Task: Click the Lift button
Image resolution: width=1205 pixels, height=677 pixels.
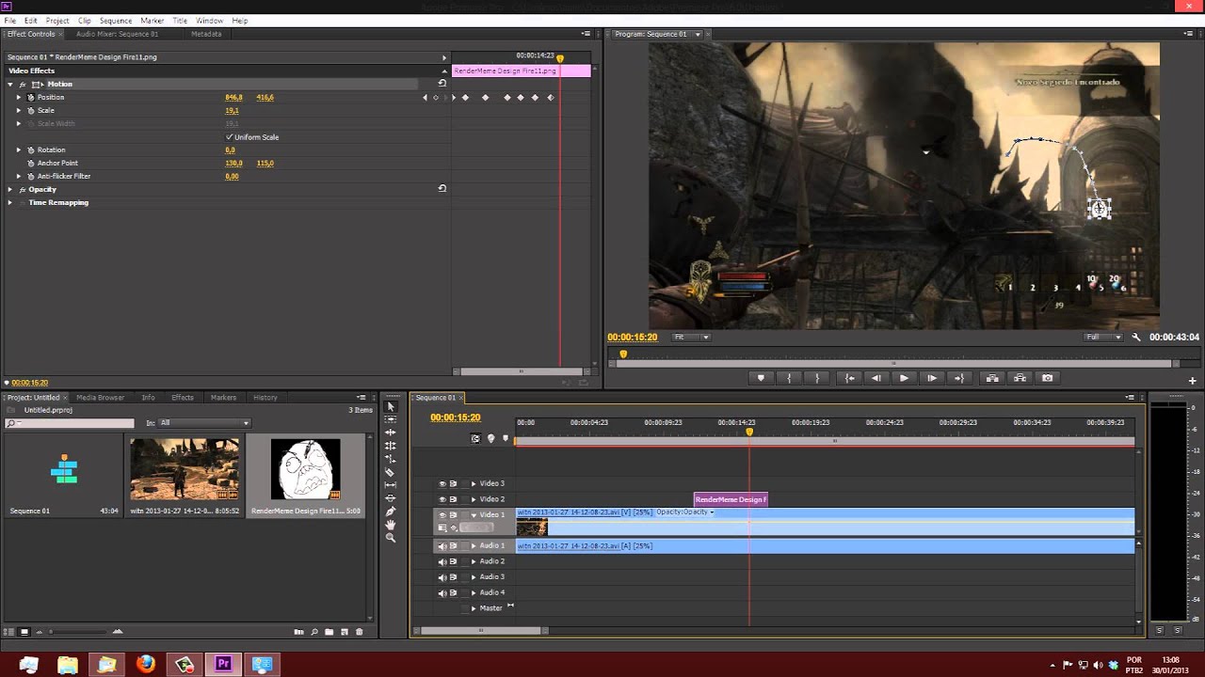Action: click(992, 378)
